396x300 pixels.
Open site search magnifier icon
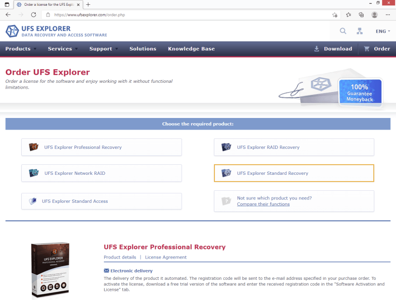click(x=343, y=31)
